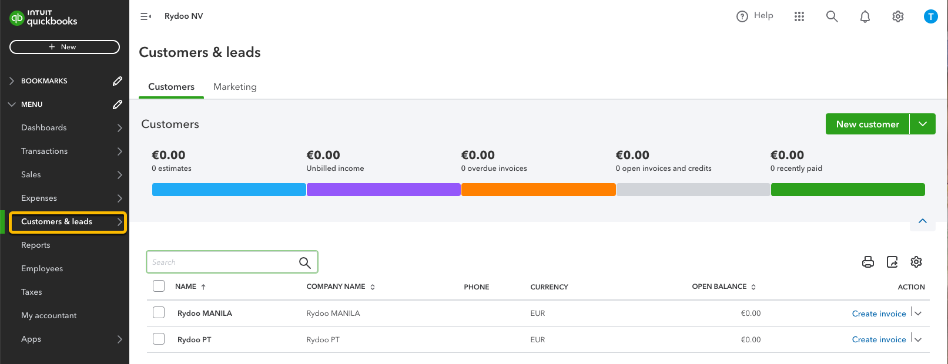Open Employees in sidebar
This screenshot has width=948, height=364.
pos(42,269)
